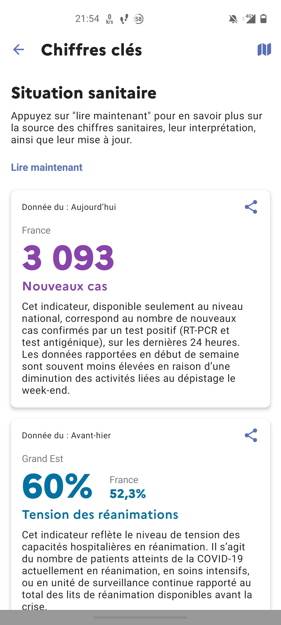This screenshot has width=281, height=625.
Task: Tap the Situation sanitaire section heading
Action: pyautogui.click(x=84, y=93)
